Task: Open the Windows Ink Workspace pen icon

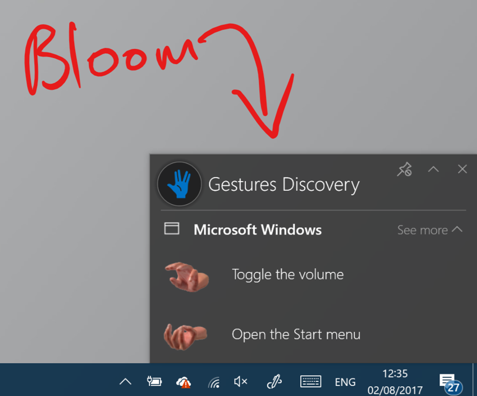Action: tap(274, 382)
